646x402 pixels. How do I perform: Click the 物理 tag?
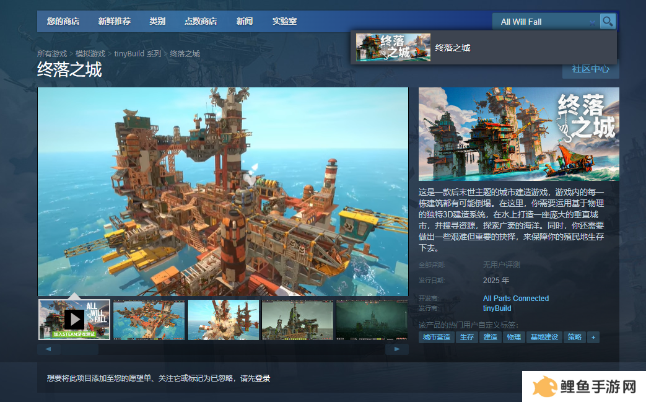point(513,337)
